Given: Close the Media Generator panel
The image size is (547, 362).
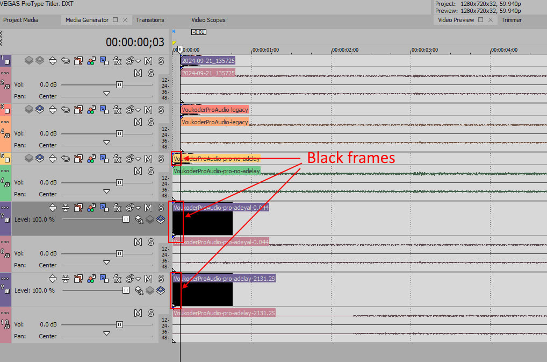Looking at the screenshot, I should coord(125,20).
